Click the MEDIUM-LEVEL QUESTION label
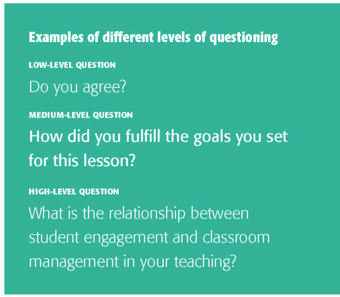The width and height of the screenshot is (340, 297). [80, 115]
